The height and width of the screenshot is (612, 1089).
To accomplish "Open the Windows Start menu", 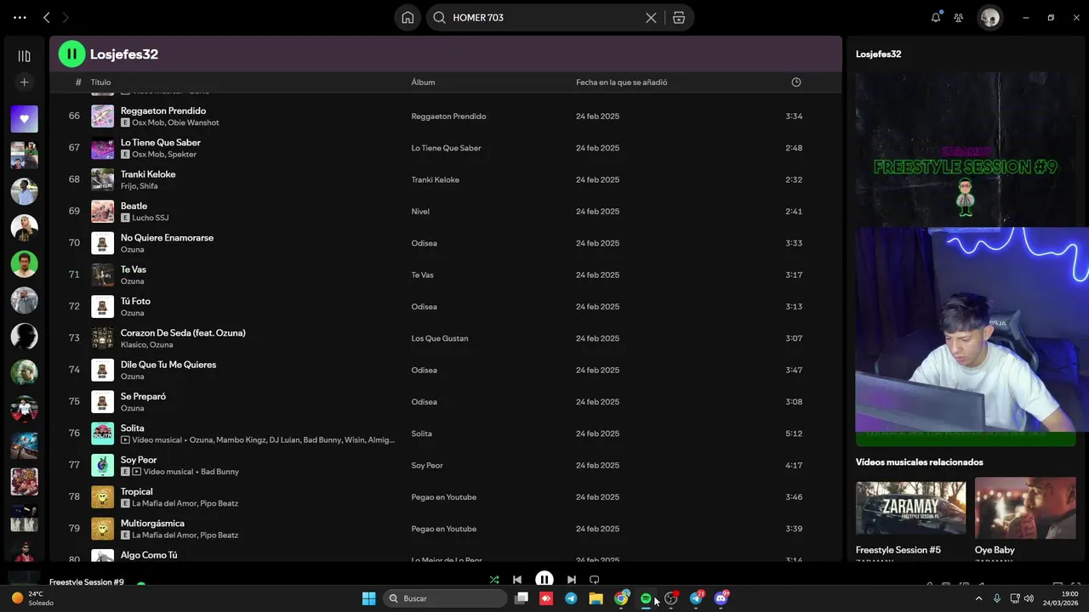I will tap(368, 598).
